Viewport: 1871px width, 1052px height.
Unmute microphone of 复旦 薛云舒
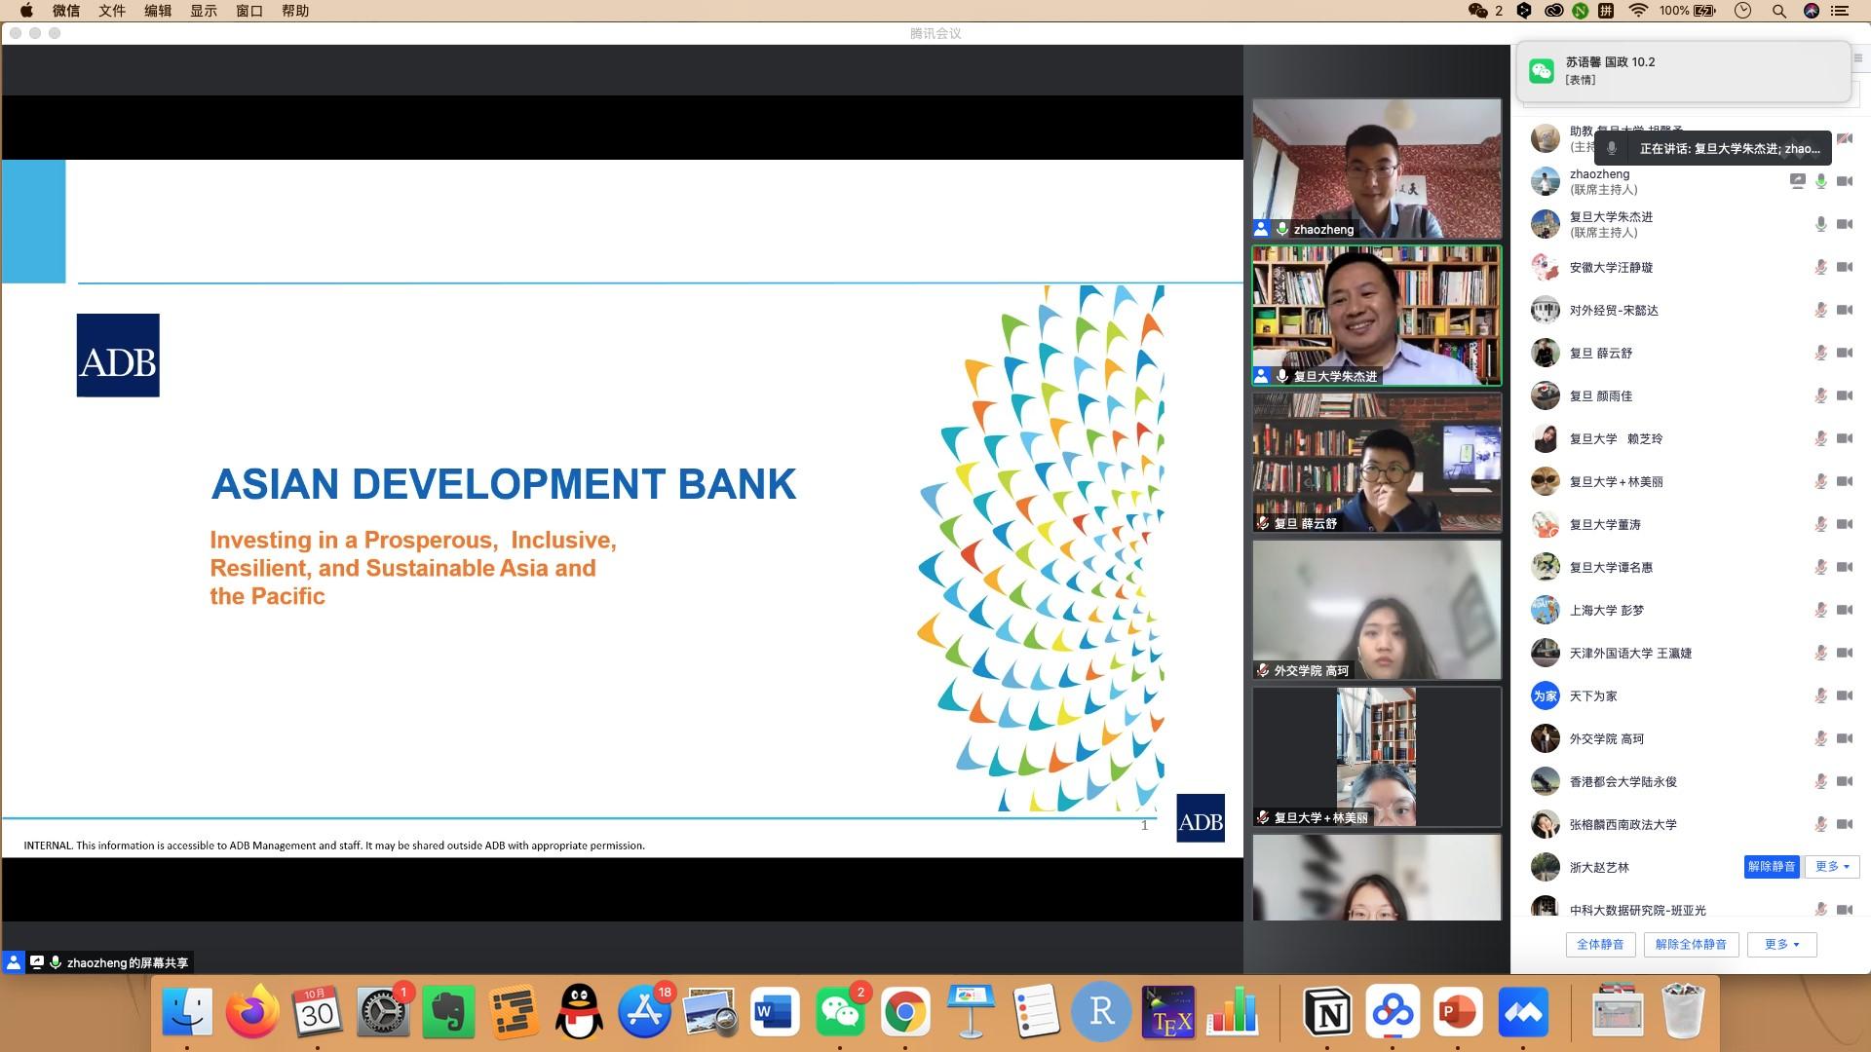tap(1820, 353)
